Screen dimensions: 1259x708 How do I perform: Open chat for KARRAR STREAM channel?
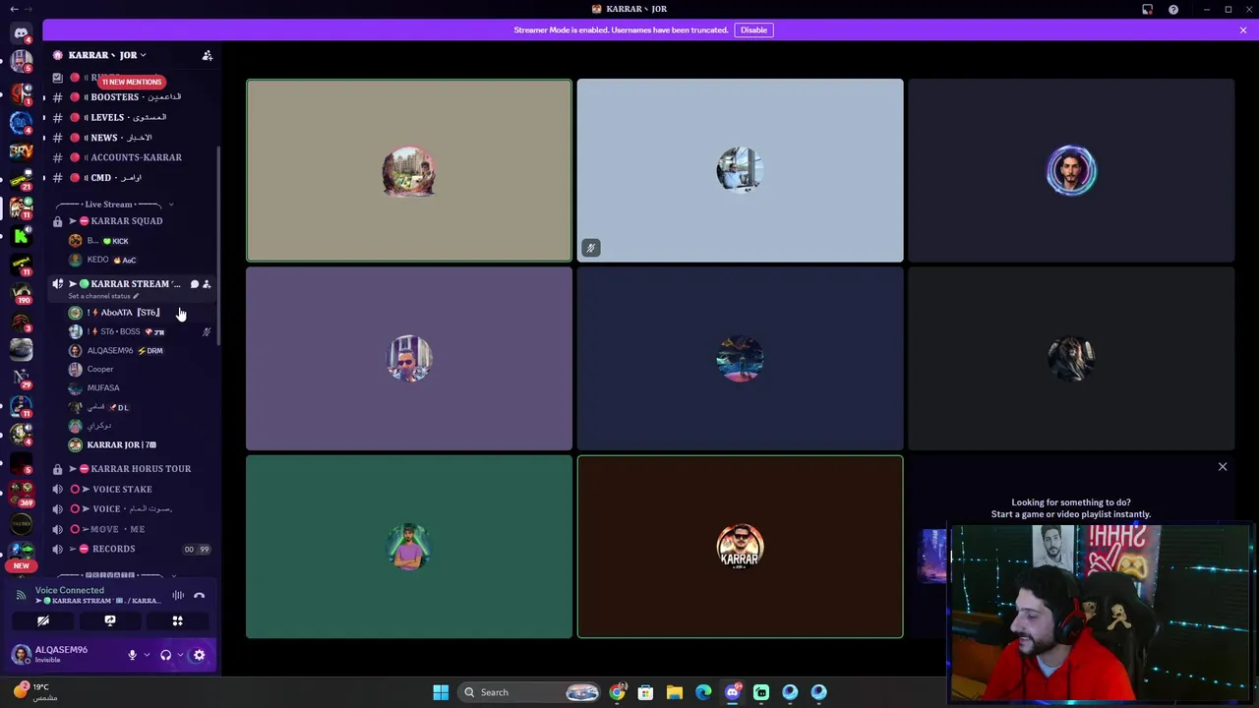pos(194,284)
